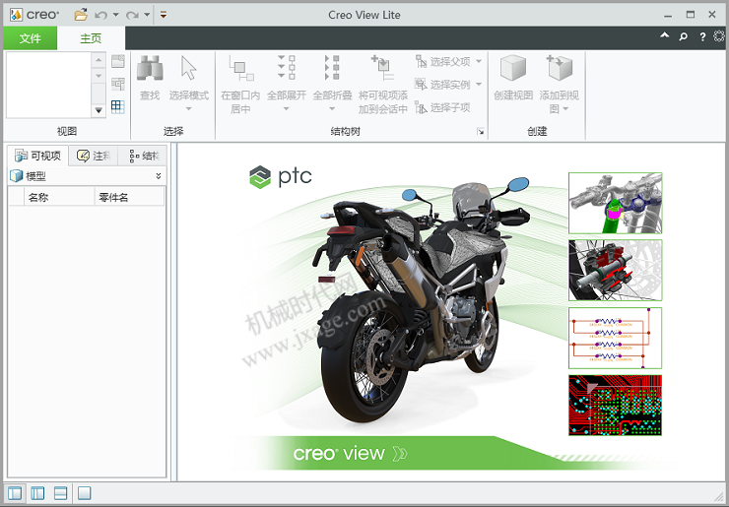Image resolution: width=729 pixels, height=507 pixels.
Task: Toggle second panel layout in status bar
Action: [37, 493]
